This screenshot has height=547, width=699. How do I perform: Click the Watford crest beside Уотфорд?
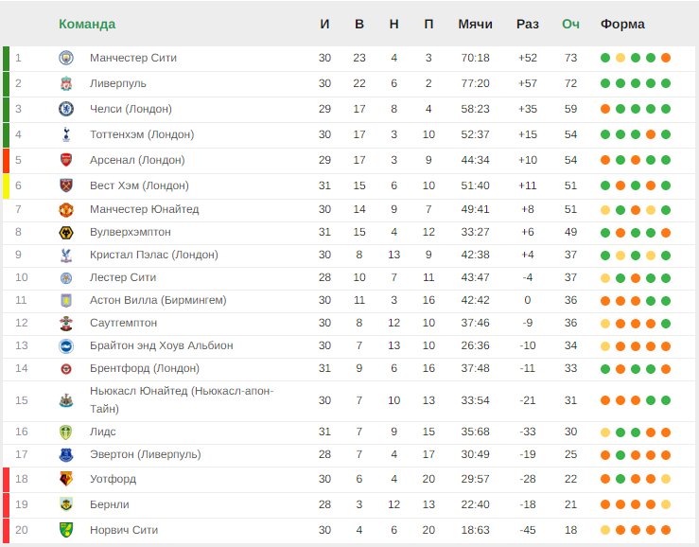coord(66,479)
